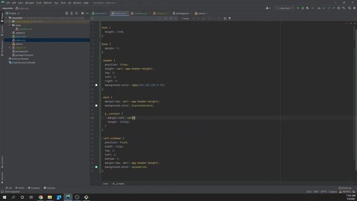Click Windows Start button

click(4, 197)
